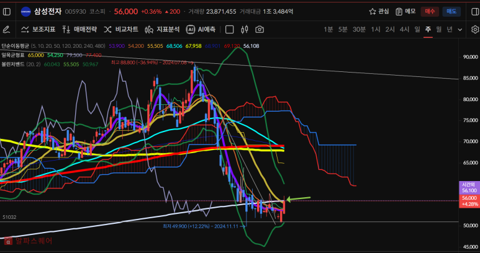Image resolution: width=480 pixels, height=253 pixels.
Task: Click the 최고 88,800 high label
Action: (153, 63)
